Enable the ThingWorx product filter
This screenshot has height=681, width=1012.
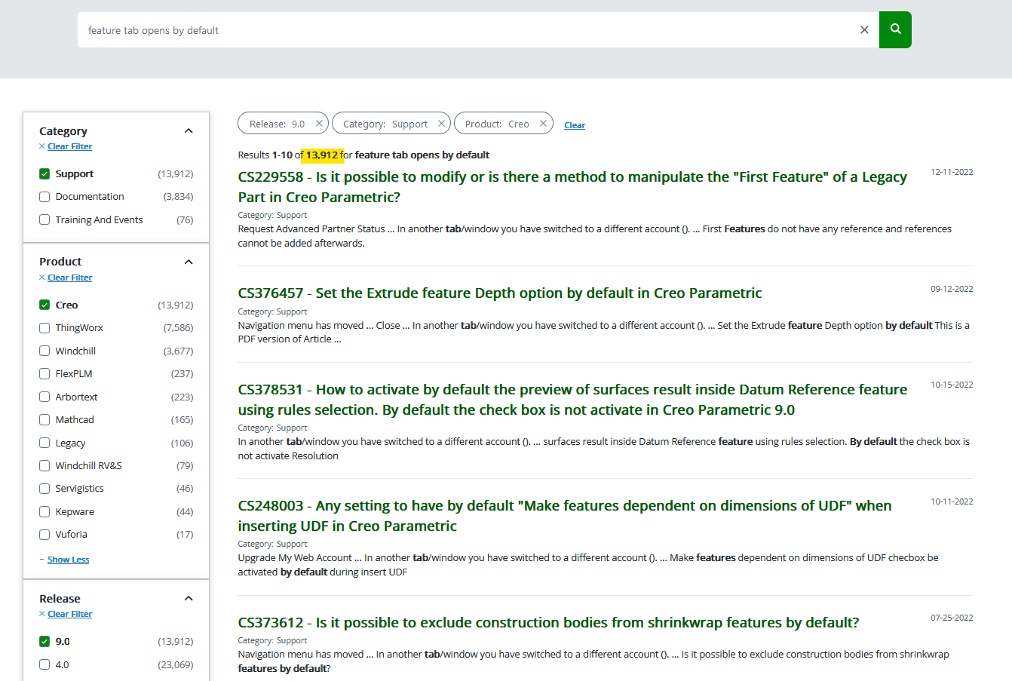tap(44, 327)
